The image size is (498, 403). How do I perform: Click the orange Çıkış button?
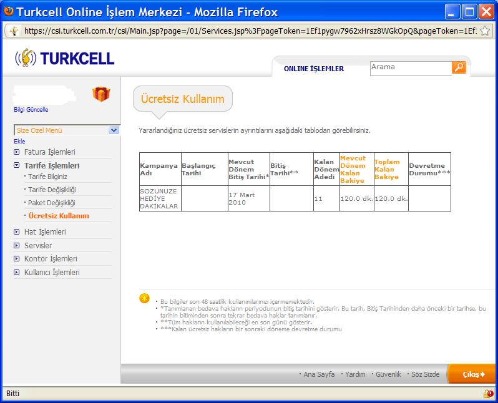[x=471, y=374]
